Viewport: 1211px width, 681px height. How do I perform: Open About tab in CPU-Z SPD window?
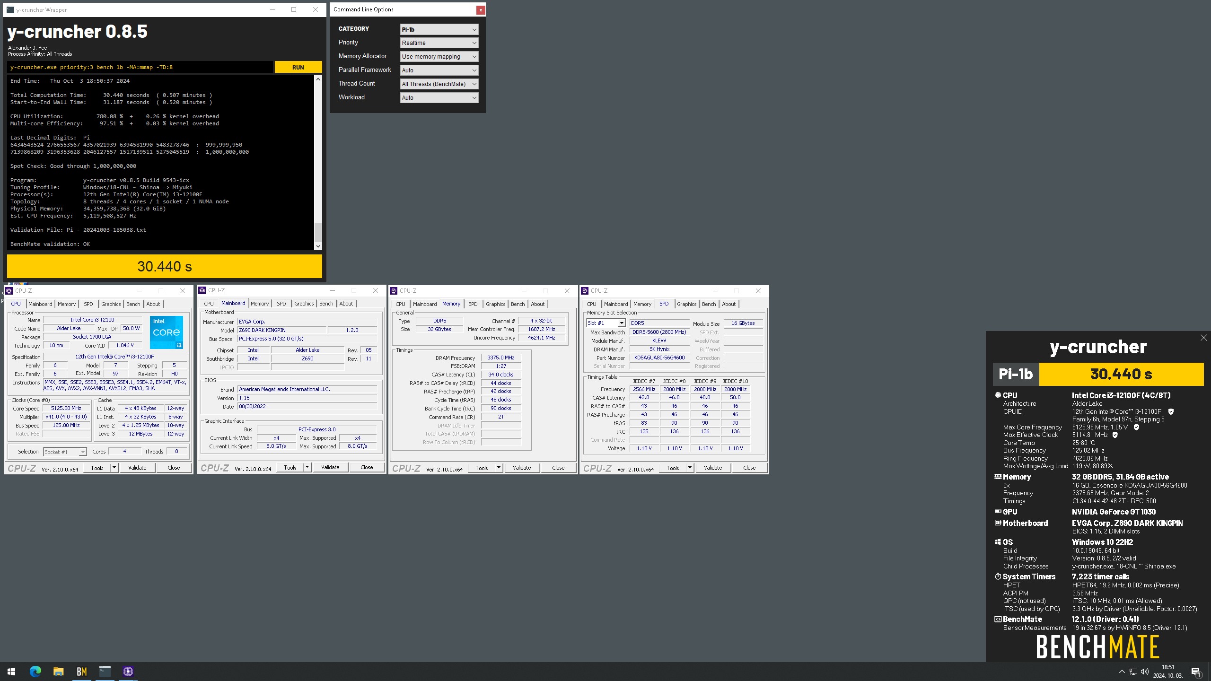pos(728,304)
